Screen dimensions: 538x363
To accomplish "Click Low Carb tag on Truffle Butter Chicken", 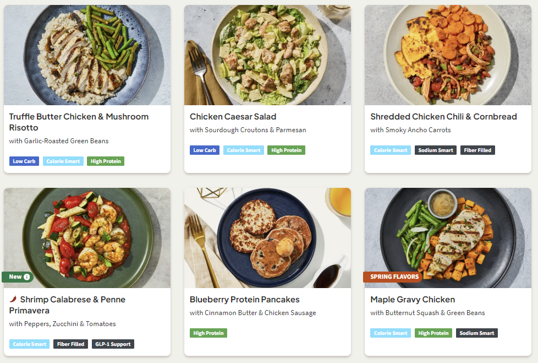I will tap(24, 161).
